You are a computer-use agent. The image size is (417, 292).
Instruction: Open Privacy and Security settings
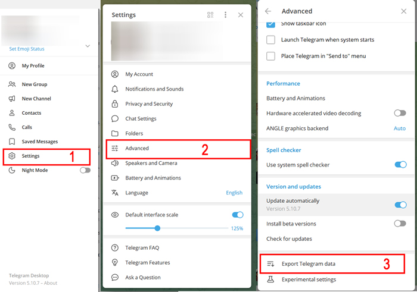click(x=177, y=104)
